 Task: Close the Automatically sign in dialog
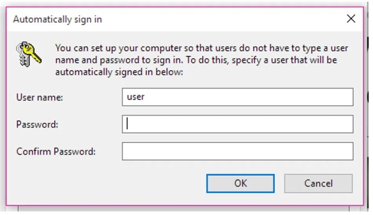pyautogui.click(x=351, y=19)
